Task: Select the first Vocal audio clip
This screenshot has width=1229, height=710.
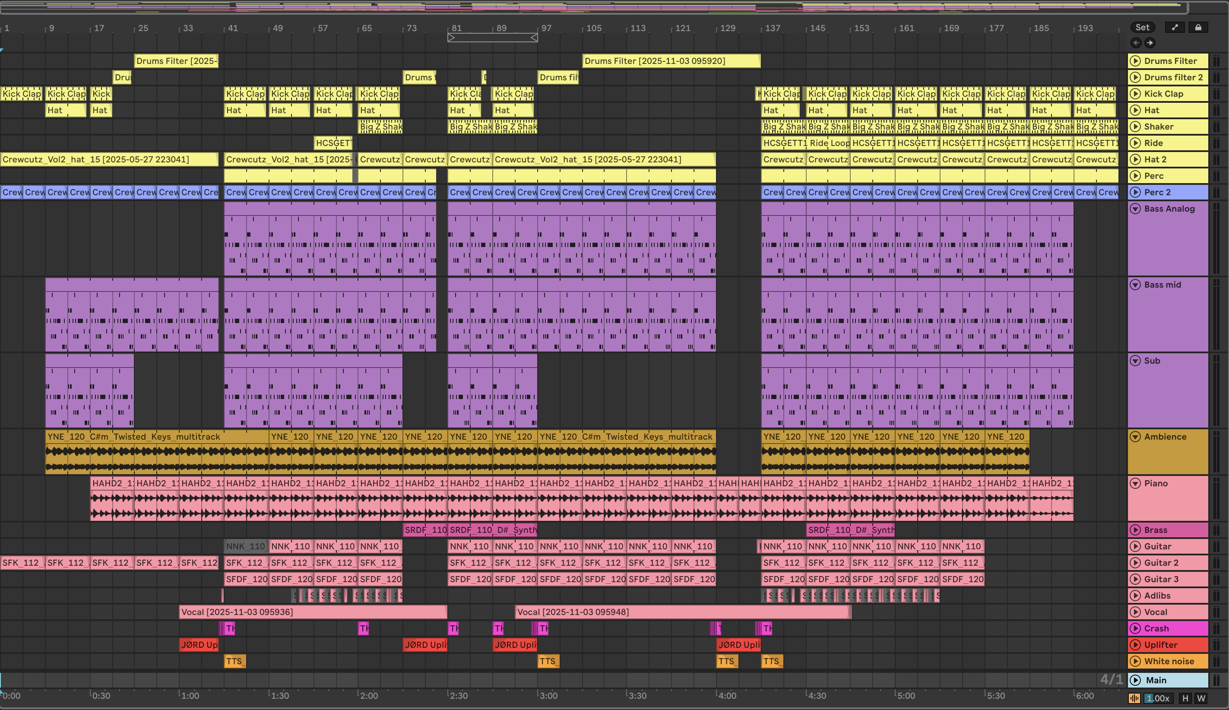Action: tap(312, 612)
